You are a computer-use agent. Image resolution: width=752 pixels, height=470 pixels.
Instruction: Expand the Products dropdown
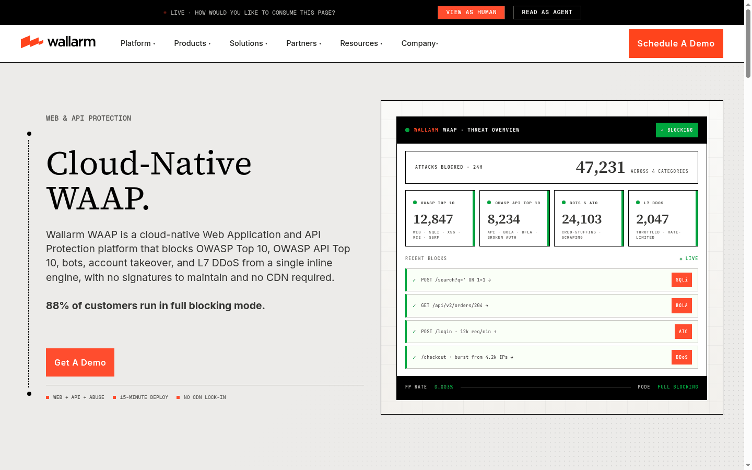[192, 43]
